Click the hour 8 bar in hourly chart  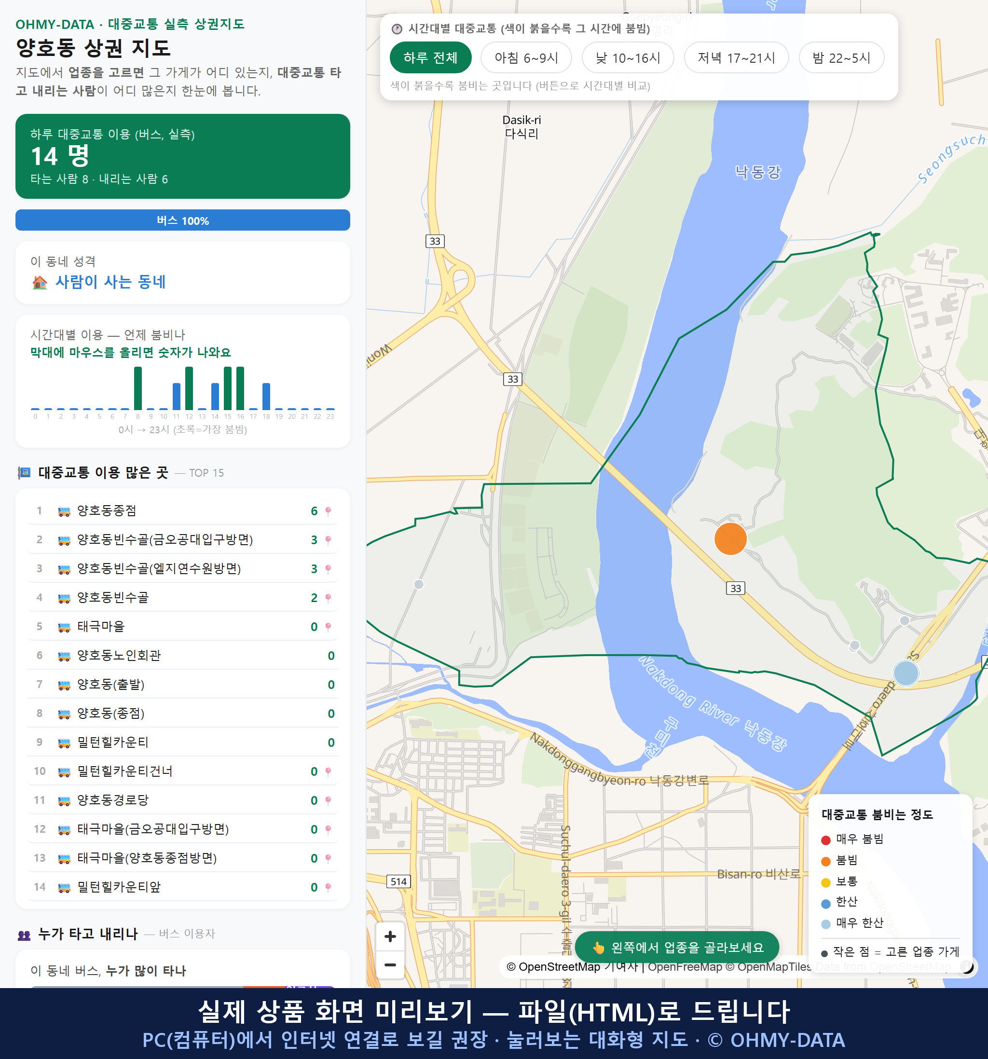click(x=138, y=388)
